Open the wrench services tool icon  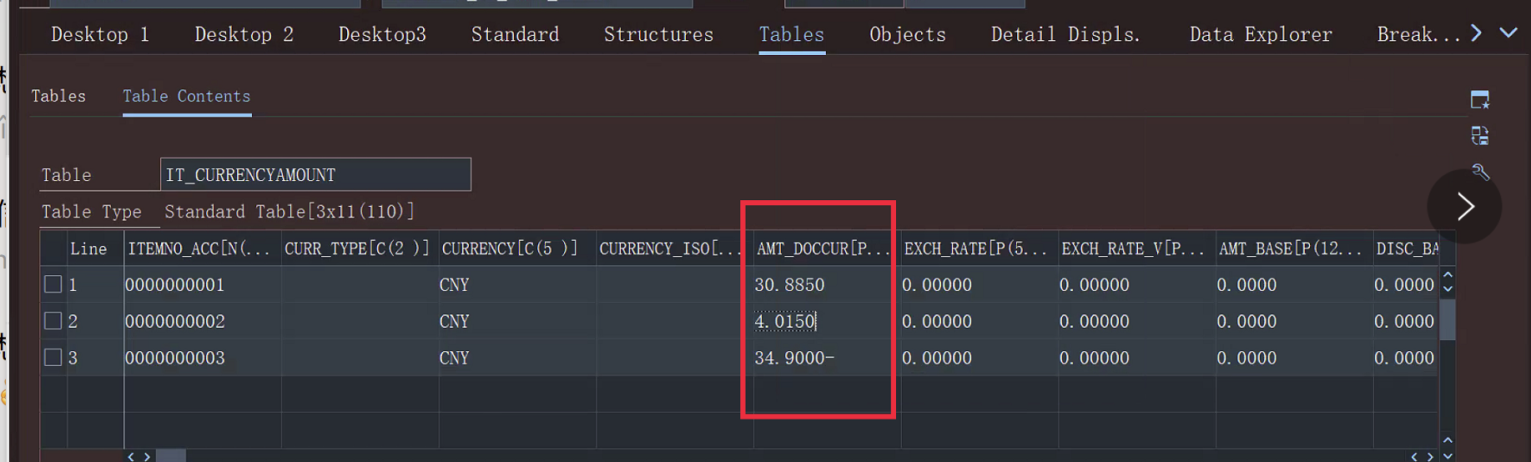[x=1479, y=172]
